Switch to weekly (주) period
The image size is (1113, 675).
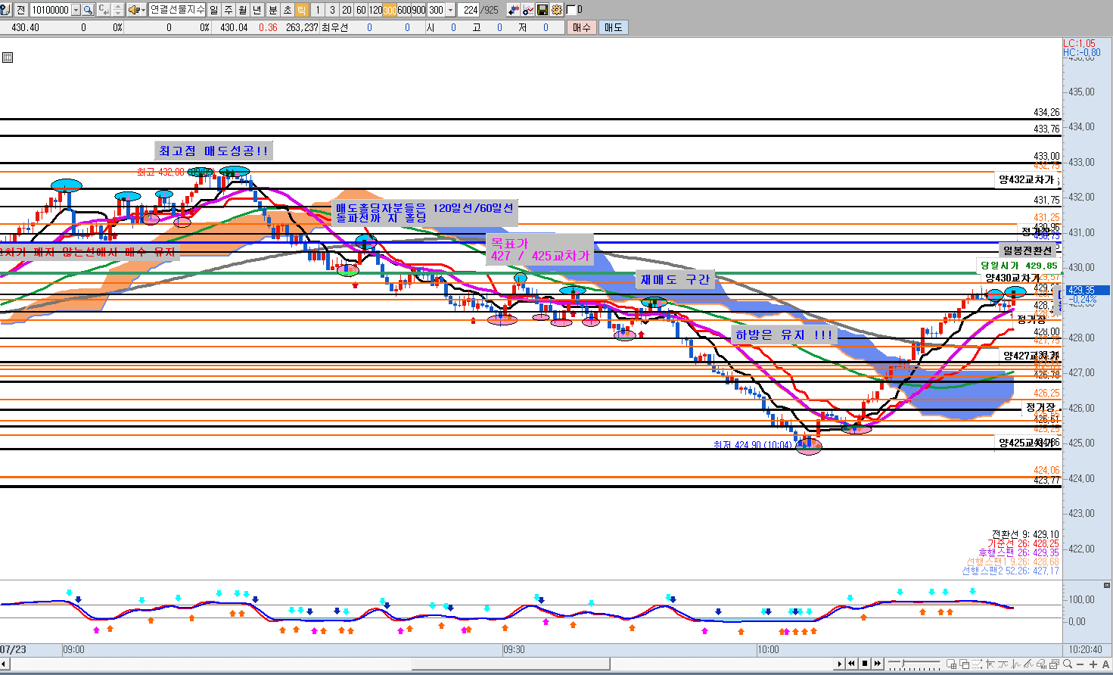(228, 10)
